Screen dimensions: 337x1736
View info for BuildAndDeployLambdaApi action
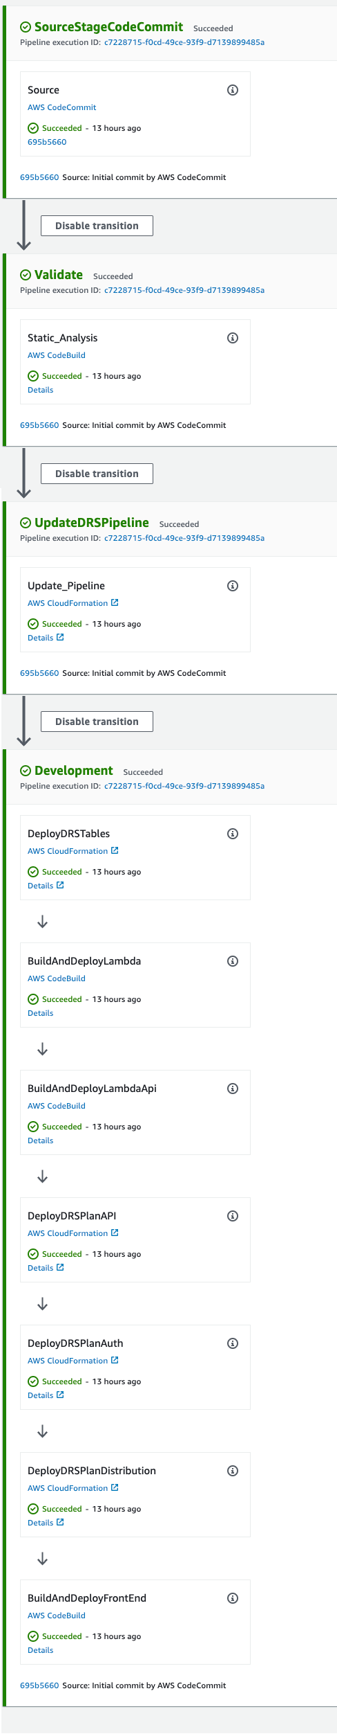tap(233, 1089)
